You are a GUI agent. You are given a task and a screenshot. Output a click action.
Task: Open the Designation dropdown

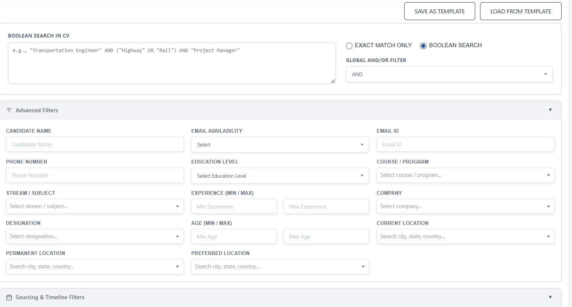tap(95, 236)
